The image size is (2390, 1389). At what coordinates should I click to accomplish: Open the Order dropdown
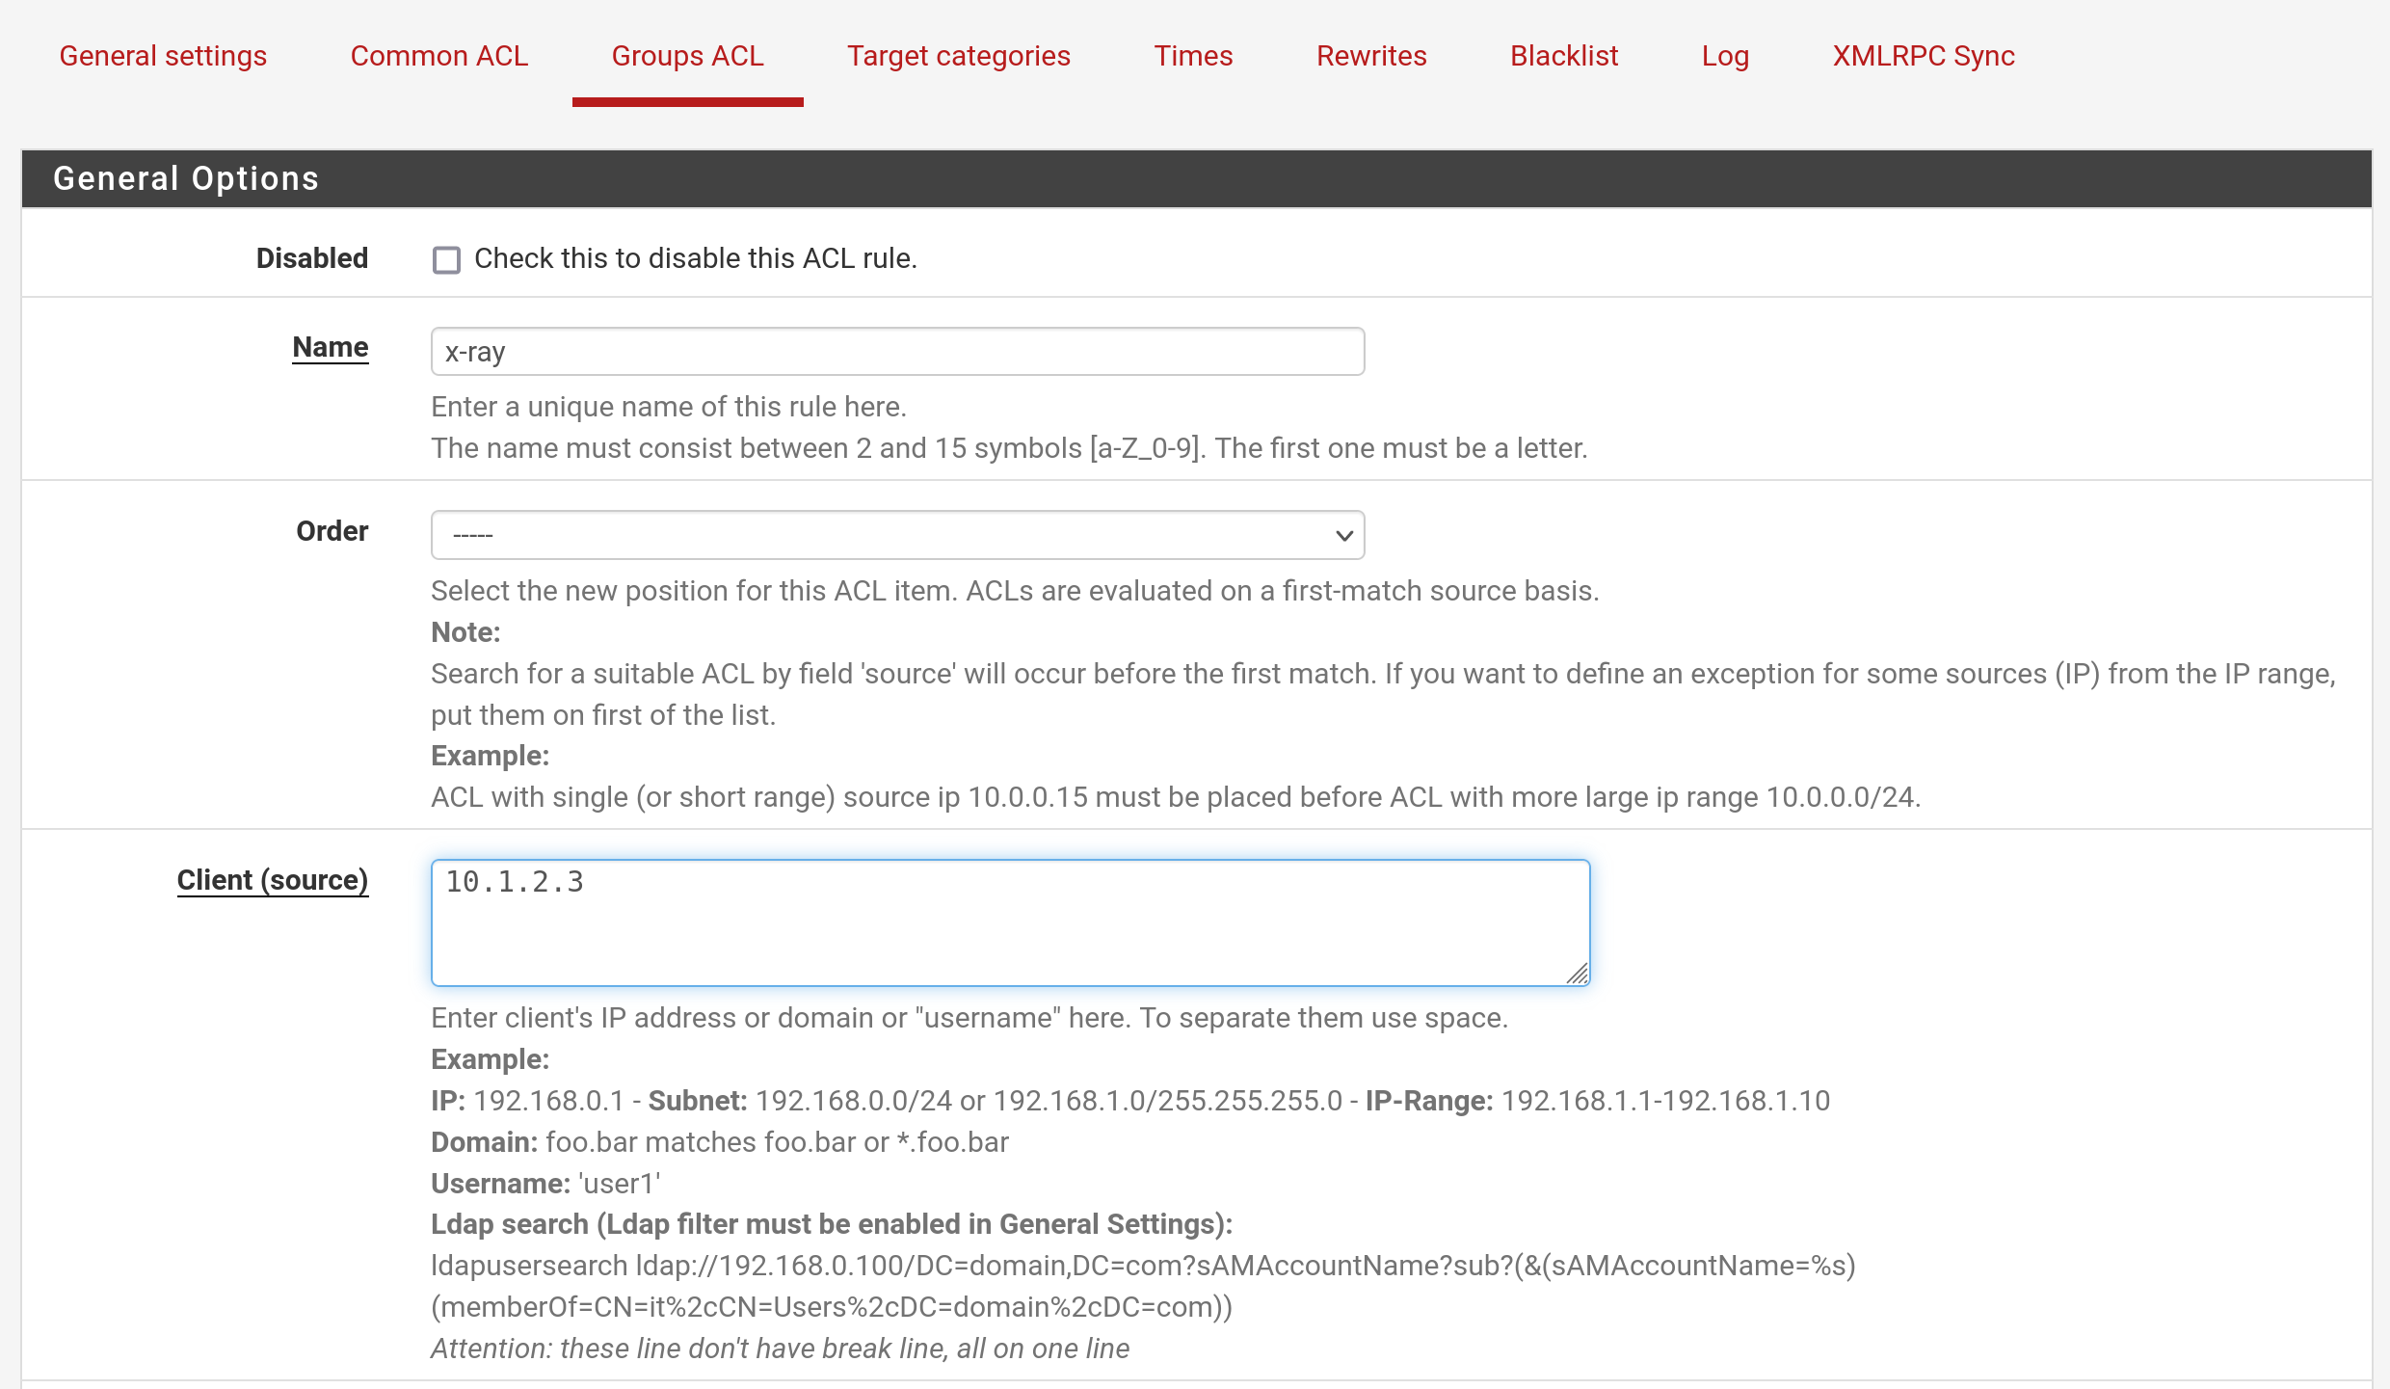pyautogui.click(x=897, y=535)
